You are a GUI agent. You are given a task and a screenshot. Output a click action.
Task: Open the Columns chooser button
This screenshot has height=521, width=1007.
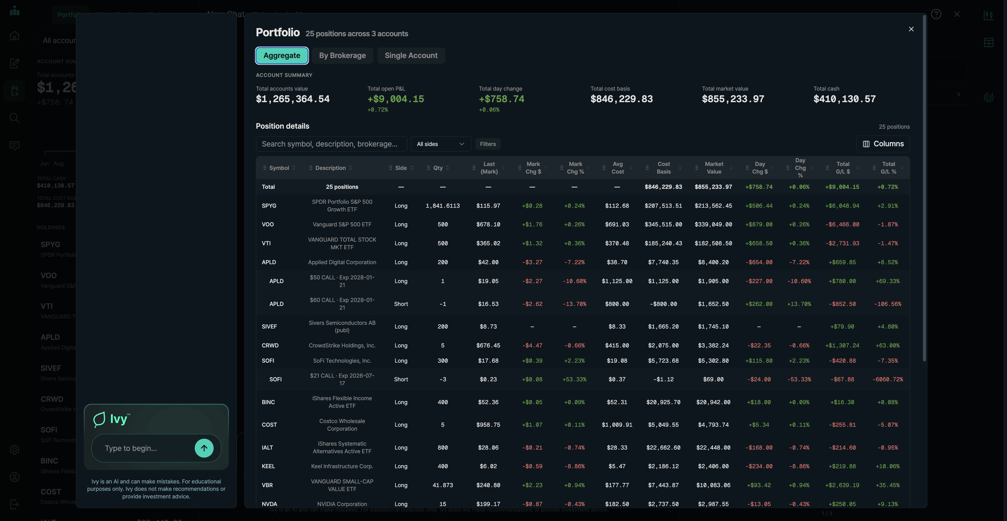tap(883, 144)
